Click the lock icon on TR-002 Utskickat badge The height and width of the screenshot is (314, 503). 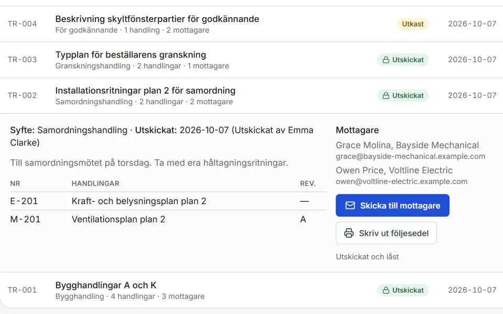(386, 95)
